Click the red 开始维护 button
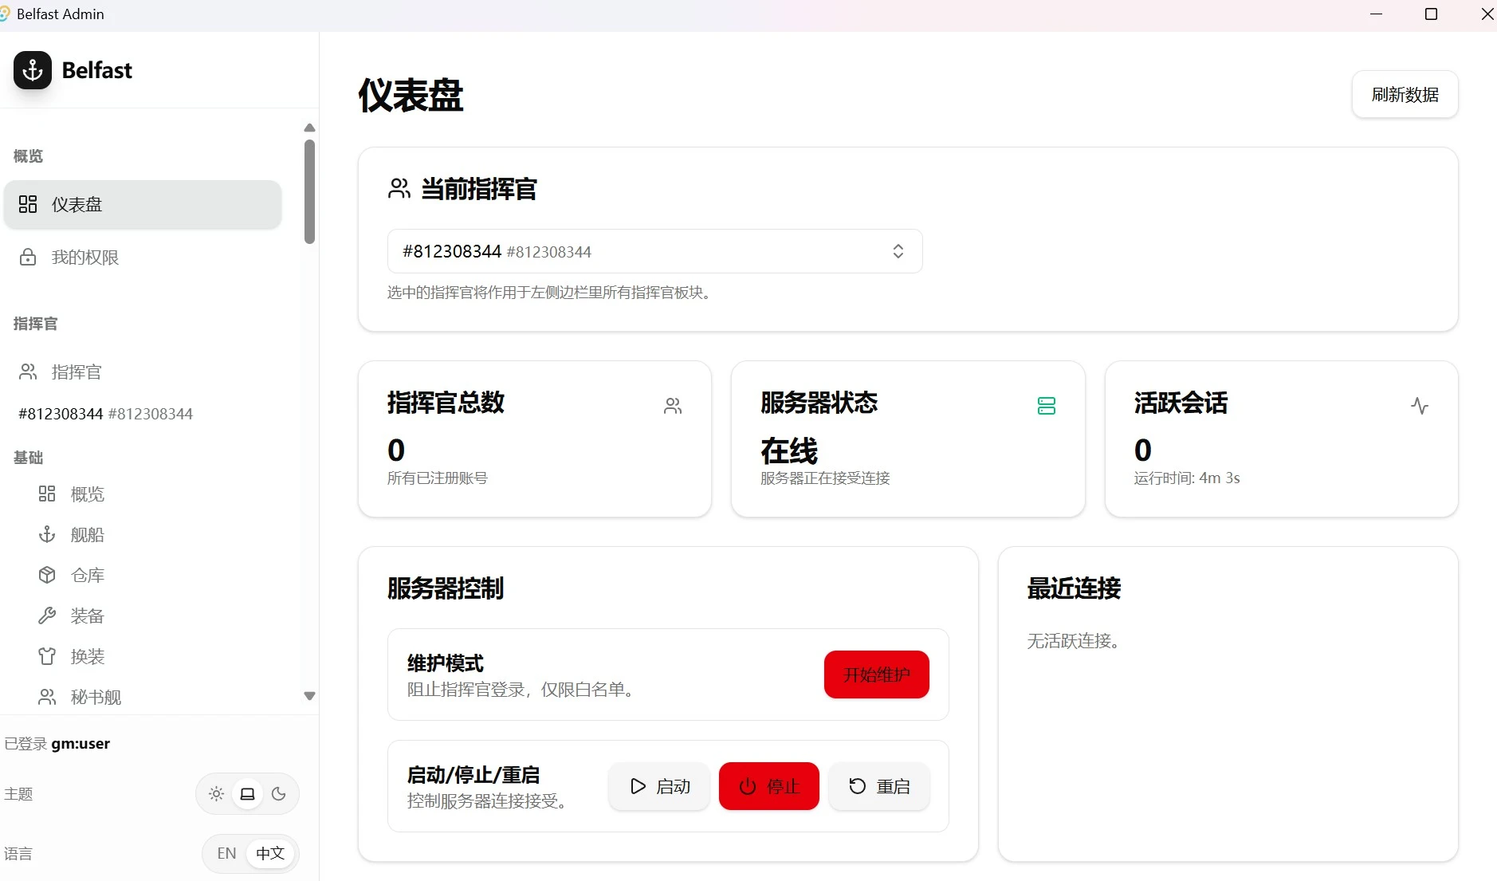The height and width of the screenshot is (881, 1497). [876, 675]
